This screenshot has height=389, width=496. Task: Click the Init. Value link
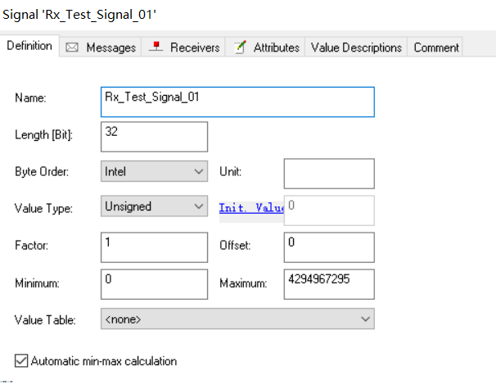(251, 208)
